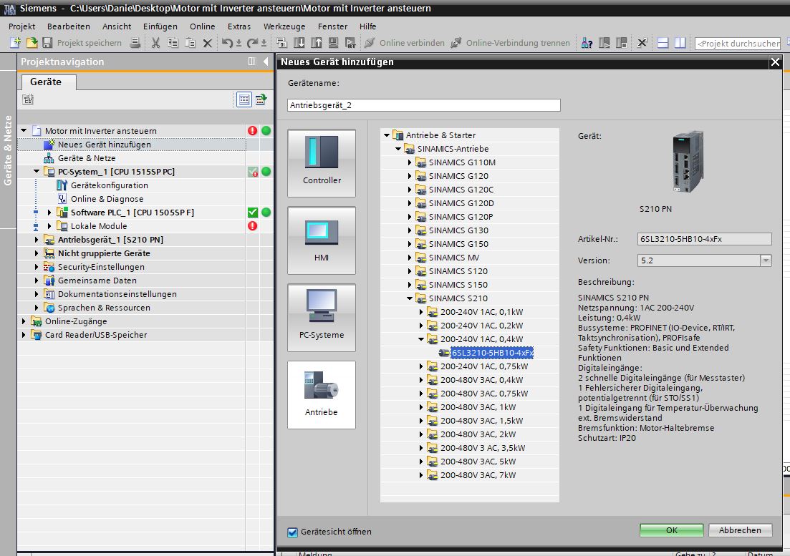Open the Online menu
This screenshot has height=556, width=790.
point(202,26)
